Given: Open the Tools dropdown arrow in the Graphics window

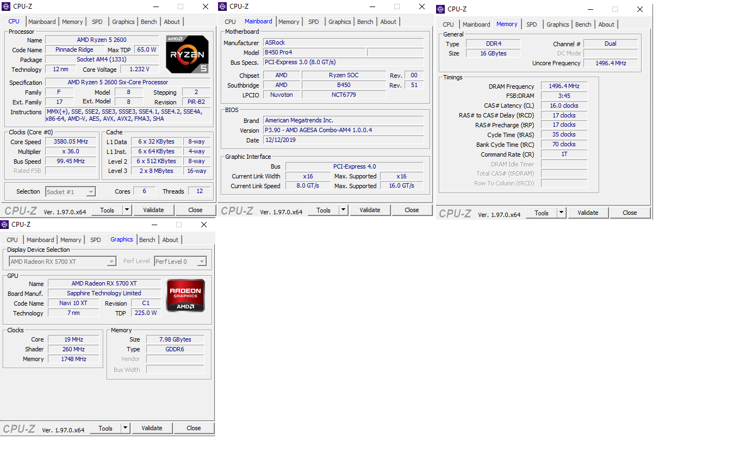Looking at the screenshot, I should pos(126,428).
